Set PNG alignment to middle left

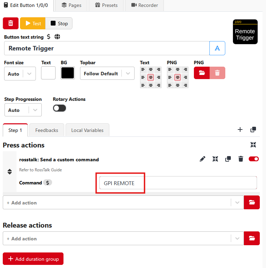(170, 77)
